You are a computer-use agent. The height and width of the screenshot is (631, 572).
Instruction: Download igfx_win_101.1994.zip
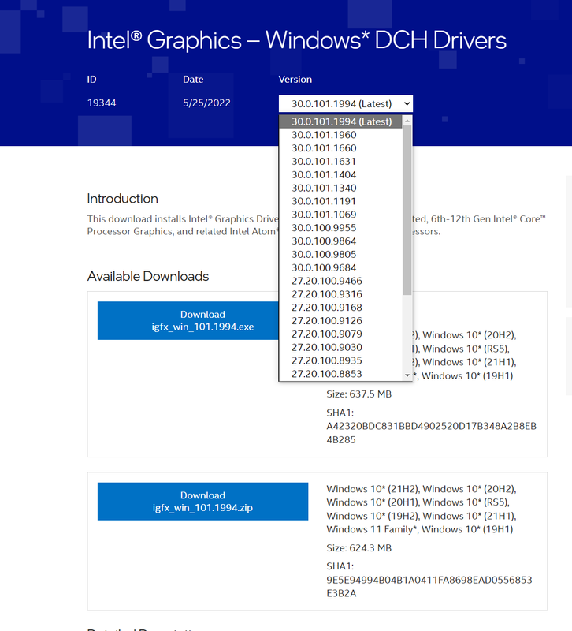202,502
